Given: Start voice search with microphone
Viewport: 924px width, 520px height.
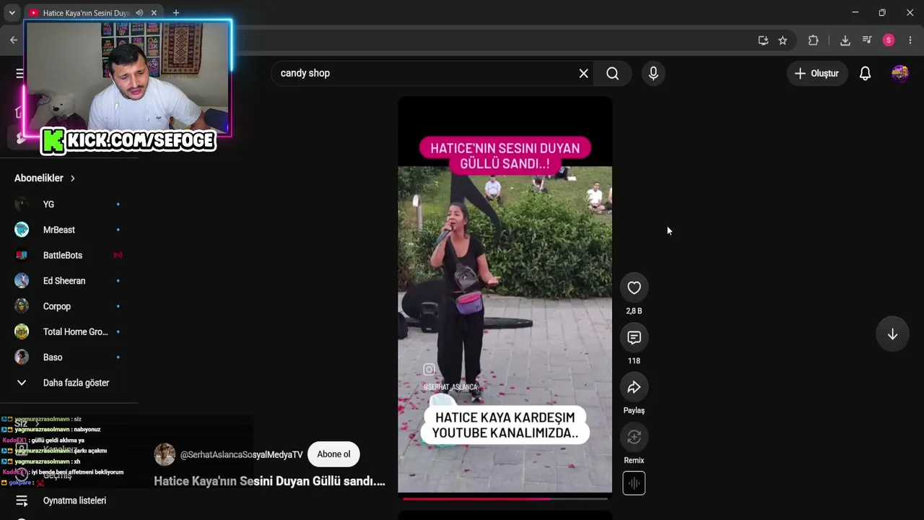Looking at the screenshot, I should click(x=653, y=73).
